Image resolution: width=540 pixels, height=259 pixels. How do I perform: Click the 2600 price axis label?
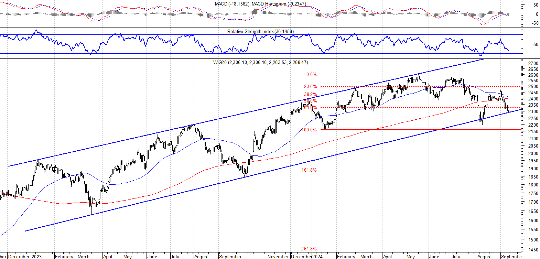click(x=533, y=75)
